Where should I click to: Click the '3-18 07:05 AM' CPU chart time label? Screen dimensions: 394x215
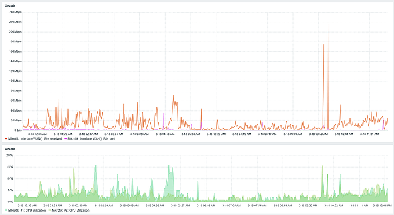231,205
